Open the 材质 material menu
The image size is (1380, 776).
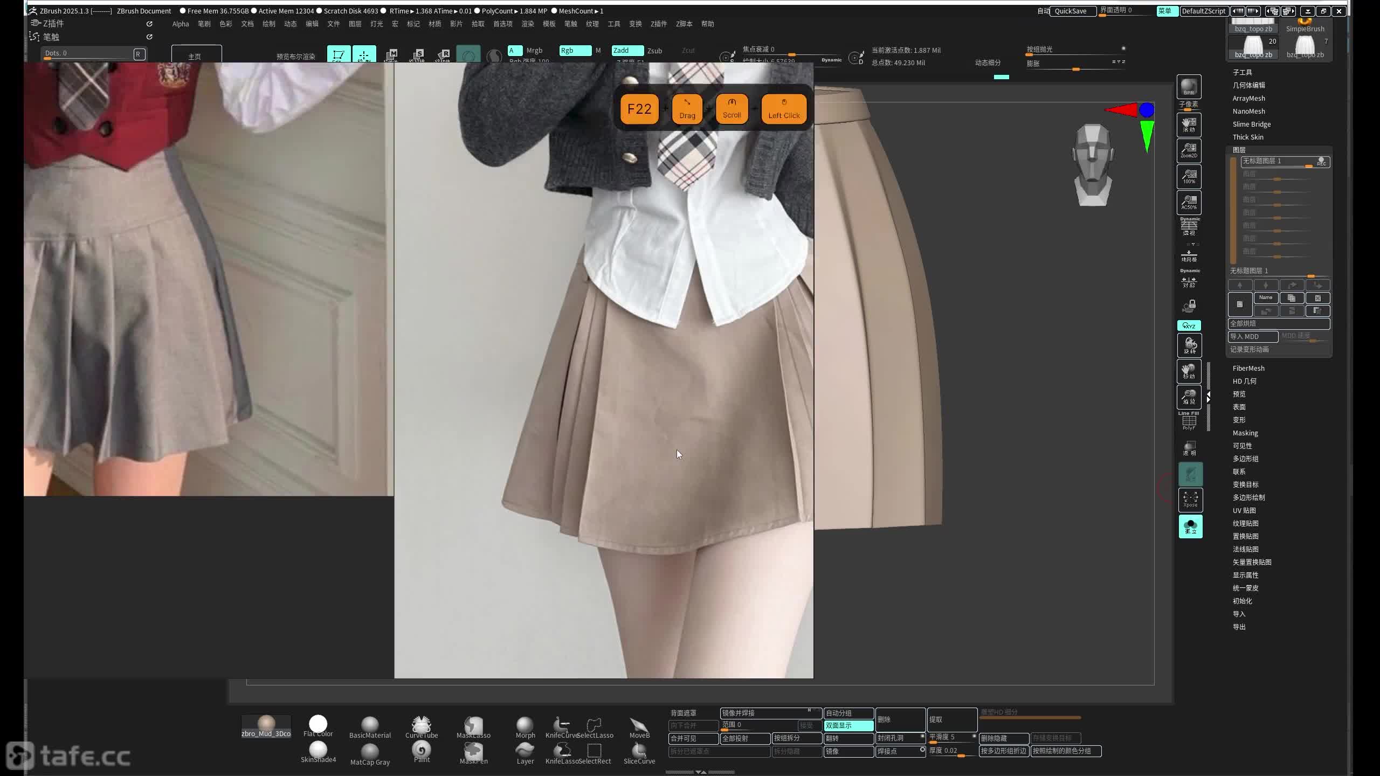[x=434, y=24]
